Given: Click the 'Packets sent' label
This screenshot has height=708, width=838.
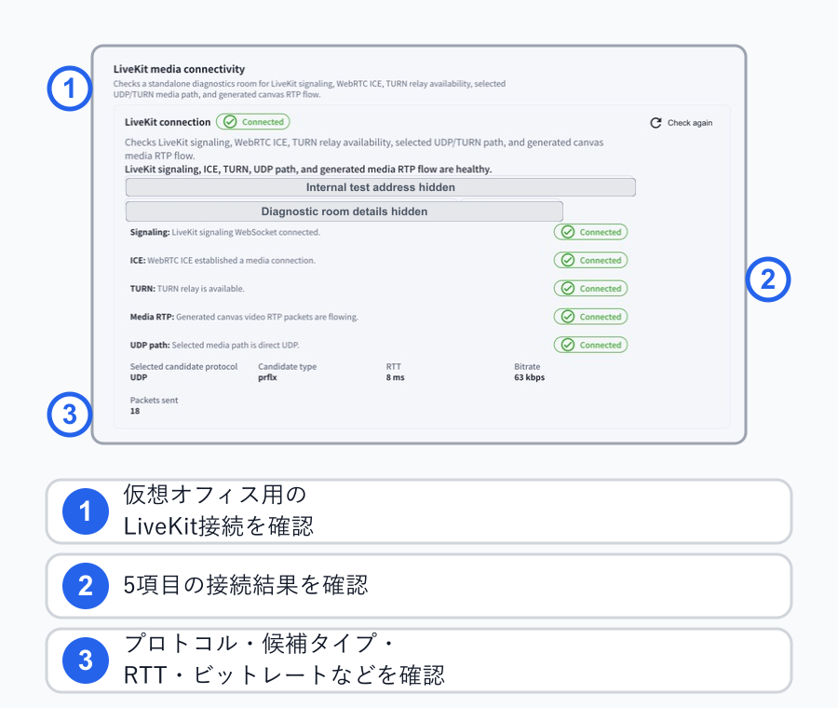Looking at the screenshot, I should (154, 400).
